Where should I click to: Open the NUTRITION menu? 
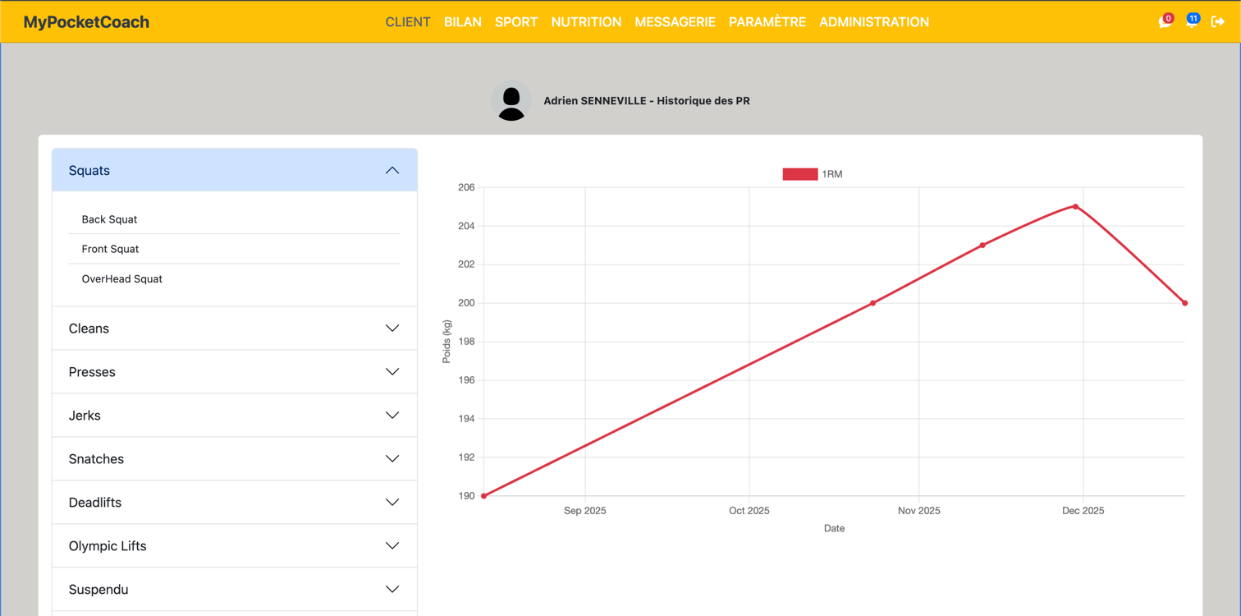(586, 22)
